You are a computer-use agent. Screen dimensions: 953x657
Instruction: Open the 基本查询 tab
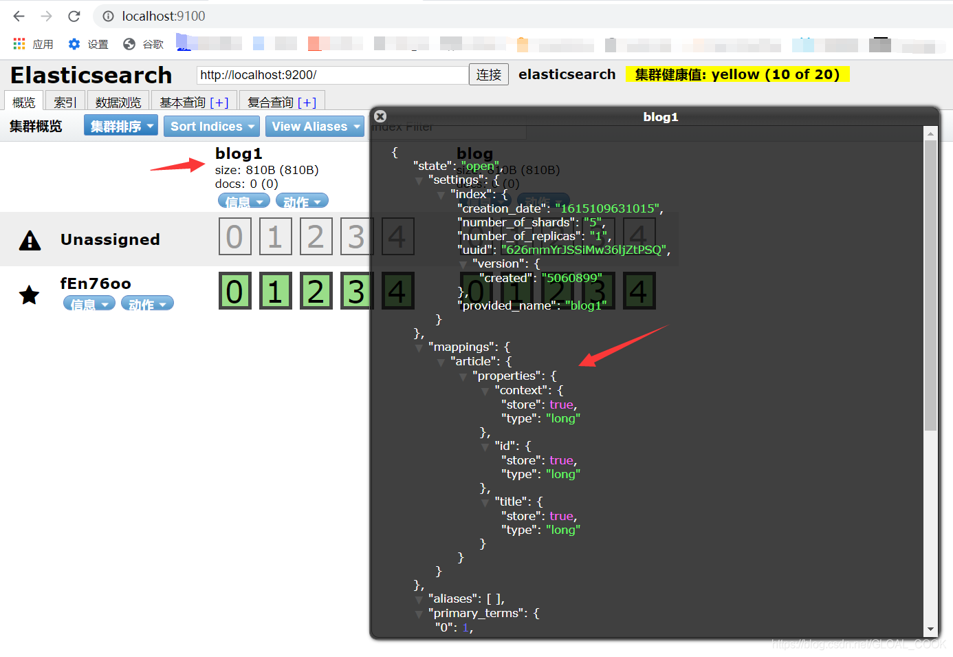tap(194, 102)
